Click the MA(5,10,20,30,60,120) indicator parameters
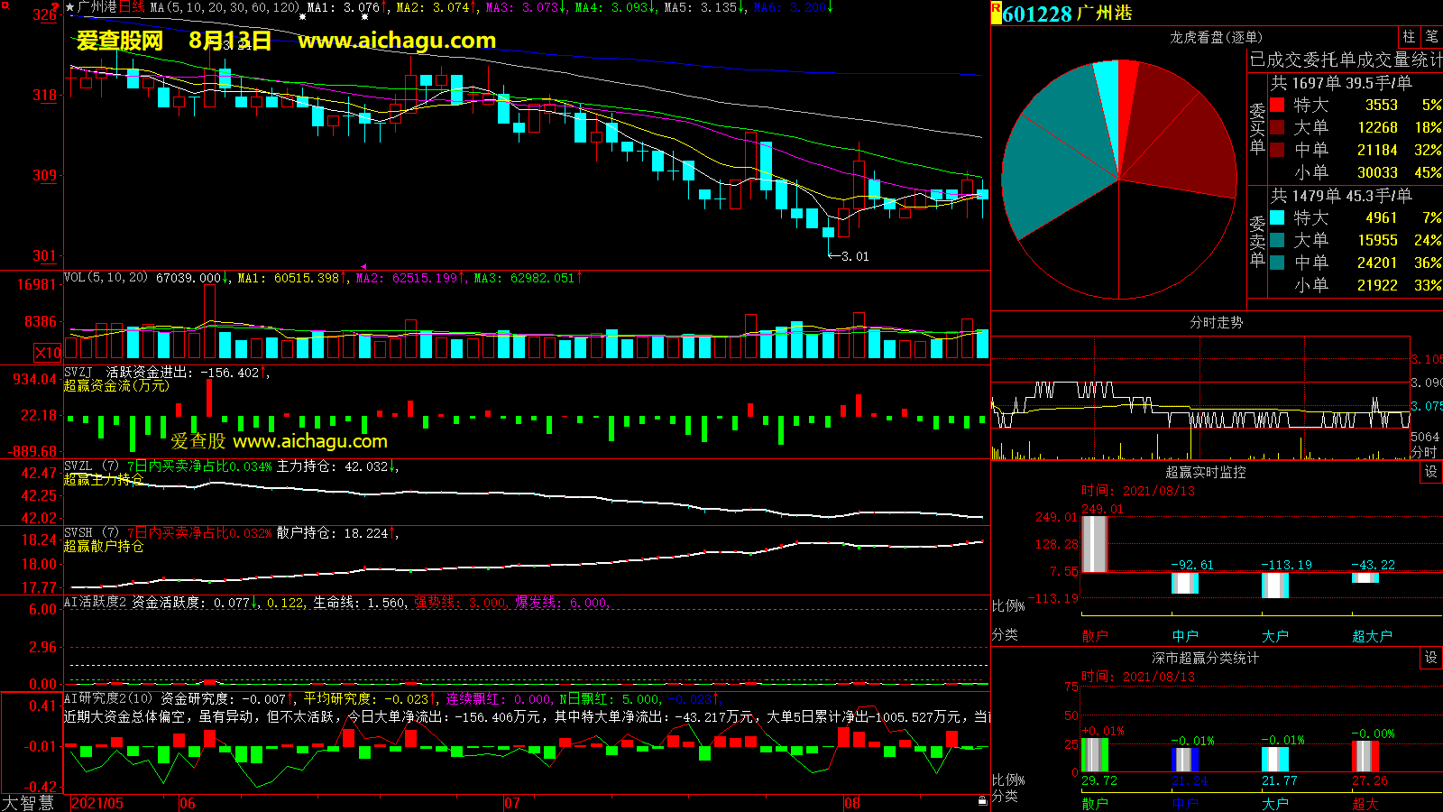 point(225,7)
